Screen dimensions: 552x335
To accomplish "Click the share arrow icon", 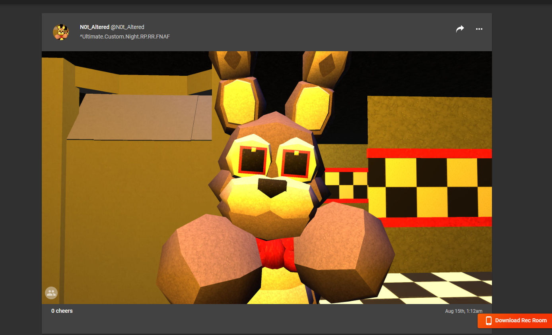I will (460, 29).
